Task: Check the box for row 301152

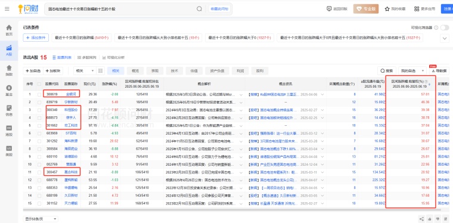Action: click(39, 203)
